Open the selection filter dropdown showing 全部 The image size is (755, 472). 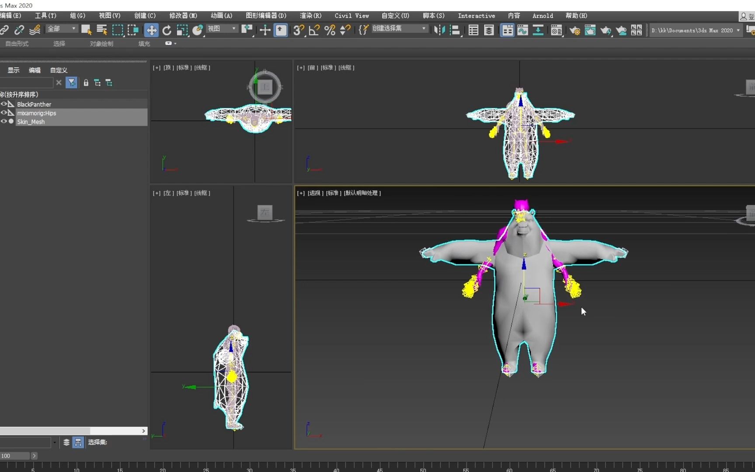click(61, 28)
